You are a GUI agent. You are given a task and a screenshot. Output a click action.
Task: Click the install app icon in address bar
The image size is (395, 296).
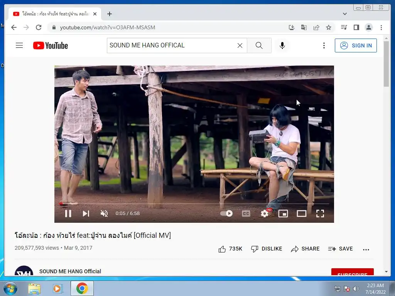click(292, 27)
